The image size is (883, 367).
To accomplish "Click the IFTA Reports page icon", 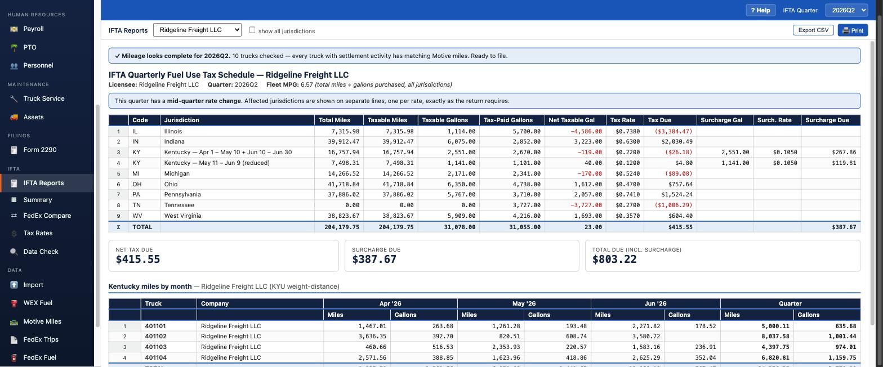I will [14, 183].
